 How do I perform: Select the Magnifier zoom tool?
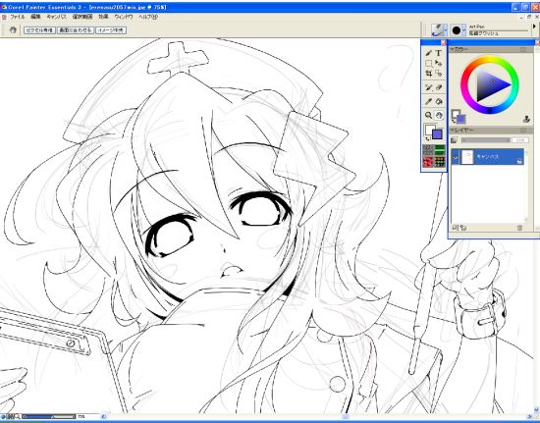429,115
